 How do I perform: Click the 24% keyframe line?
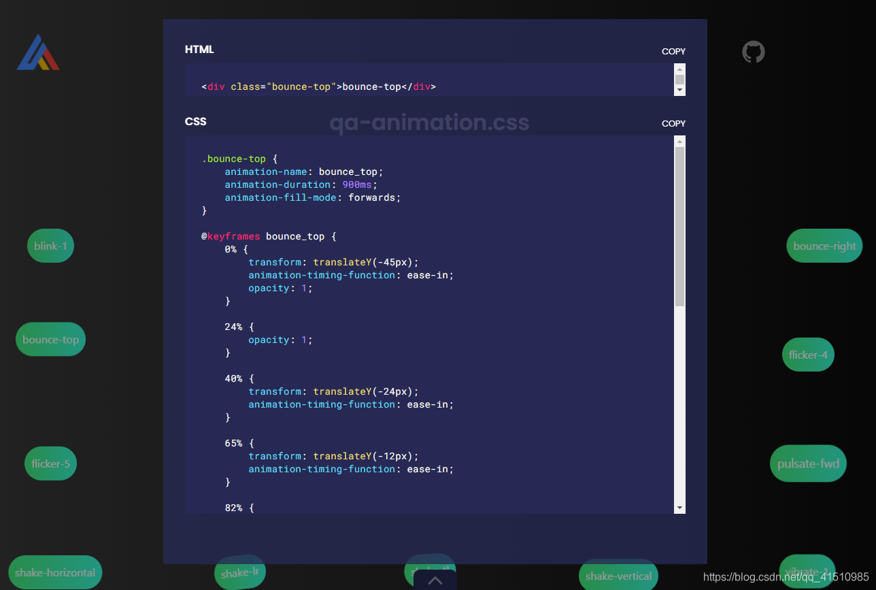239,327
